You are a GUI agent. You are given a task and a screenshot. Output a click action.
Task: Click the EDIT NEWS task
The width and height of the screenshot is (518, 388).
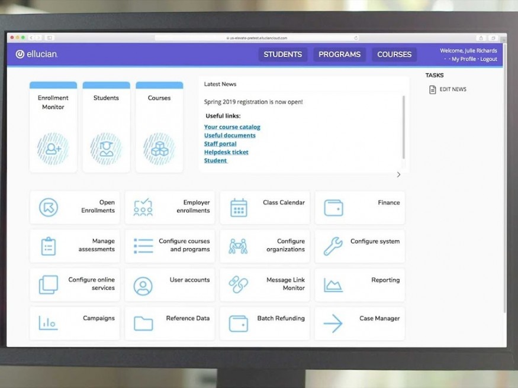point(452,89)
